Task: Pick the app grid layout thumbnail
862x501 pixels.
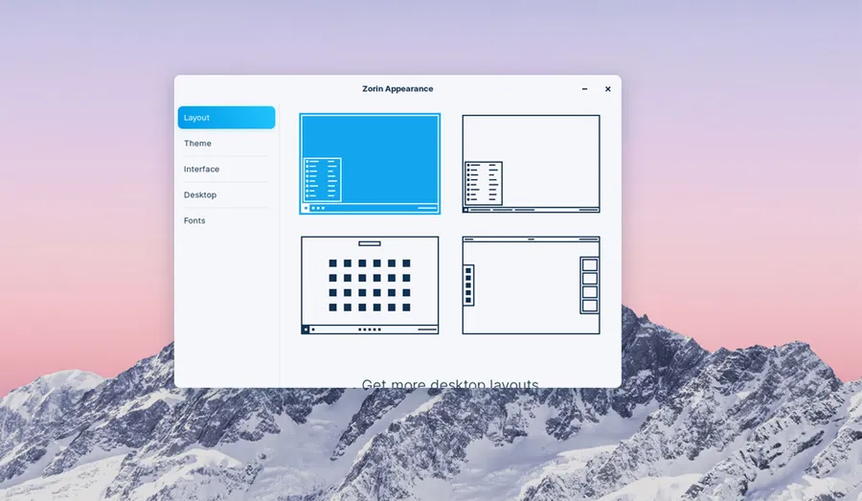Action: click(x=370, y=285)
